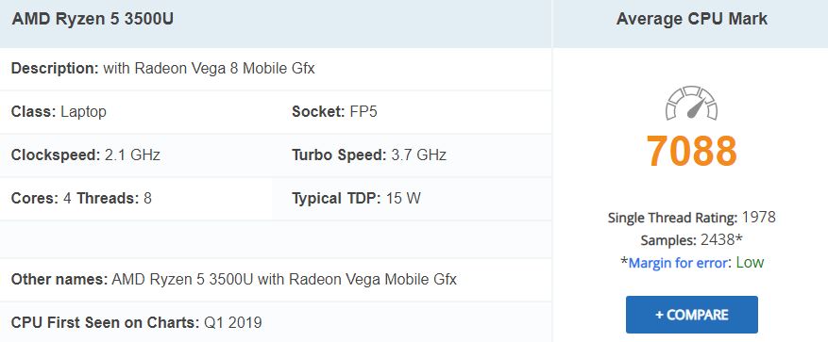Image resolution: width=828 pixels, height=342 pixels.
Task: Select the Turbo Speed 3.7 GHz value
Action: [x=419, y=155]
